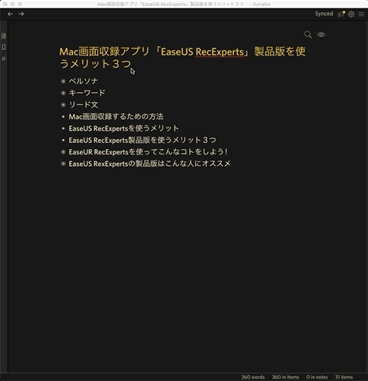This screenshot has width=368, height=381.
Task: Click bullet of EaseUS RecExperts製品版を使うメリット３つ
Action: click(x=63, y=141)
